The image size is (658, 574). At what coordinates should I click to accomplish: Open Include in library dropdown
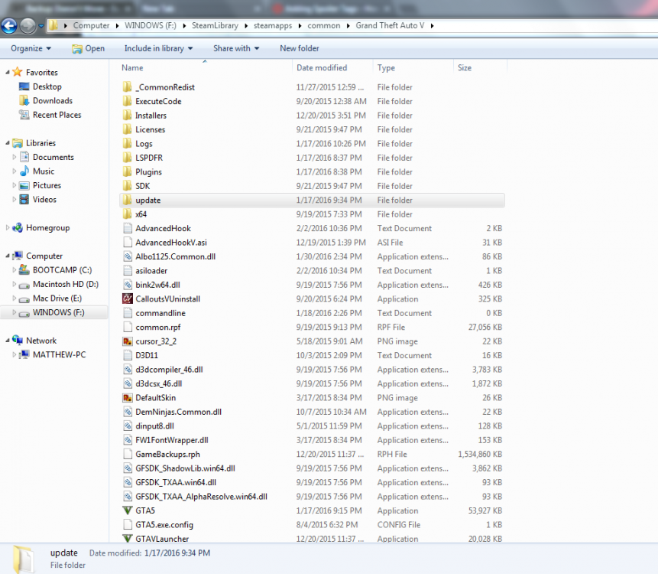(x=159, y=48)
